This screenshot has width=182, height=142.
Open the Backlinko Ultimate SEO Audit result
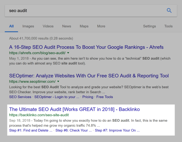[x=74, y=110]
